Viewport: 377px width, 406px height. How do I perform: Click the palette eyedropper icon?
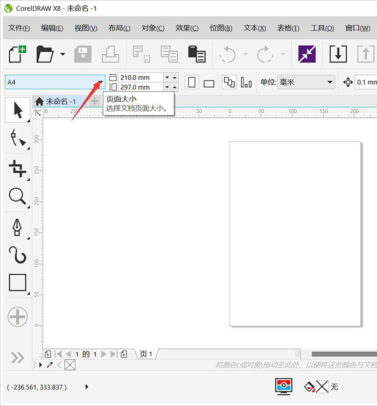pyautogui.click(x=50, y=365)
